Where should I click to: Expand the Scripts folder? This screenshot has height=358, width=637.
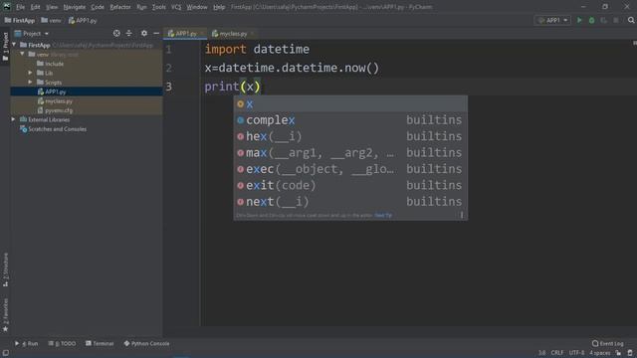click(x=31, y=82)
